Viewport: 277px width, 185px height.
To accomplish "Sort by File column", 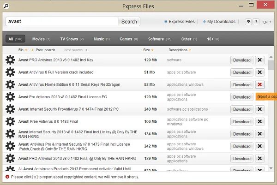I will [x=23, y=50].
